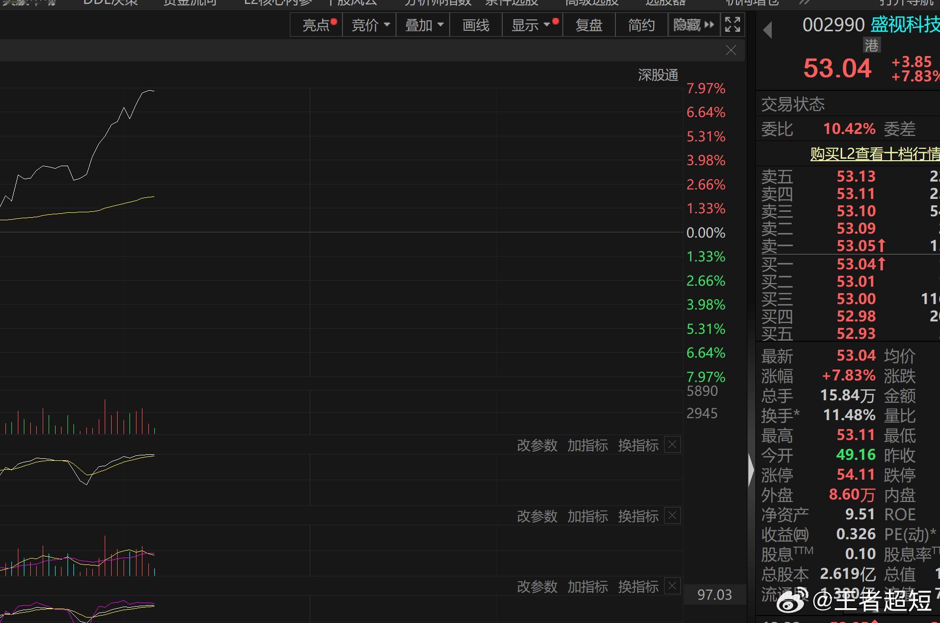Image resolution: width=940 pixels, height=623 pixels.
Task: Select the 买四 bid price 52.98
Action: (856, 316)
